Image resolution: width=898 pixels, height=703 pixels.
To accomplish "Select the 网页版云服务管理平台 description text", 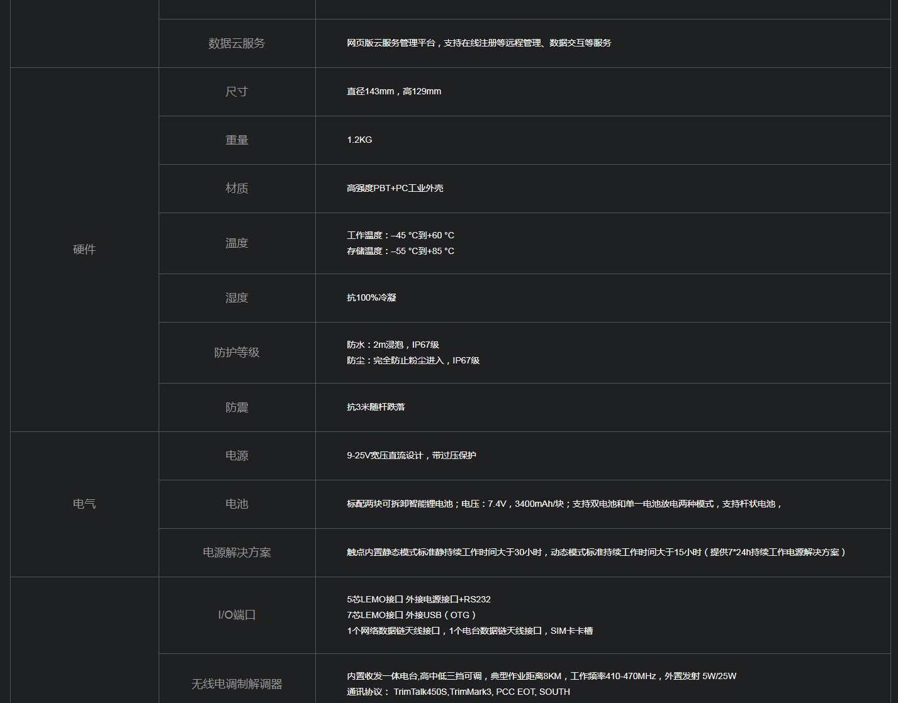I will pyautogui.click(x=478, y=43).
